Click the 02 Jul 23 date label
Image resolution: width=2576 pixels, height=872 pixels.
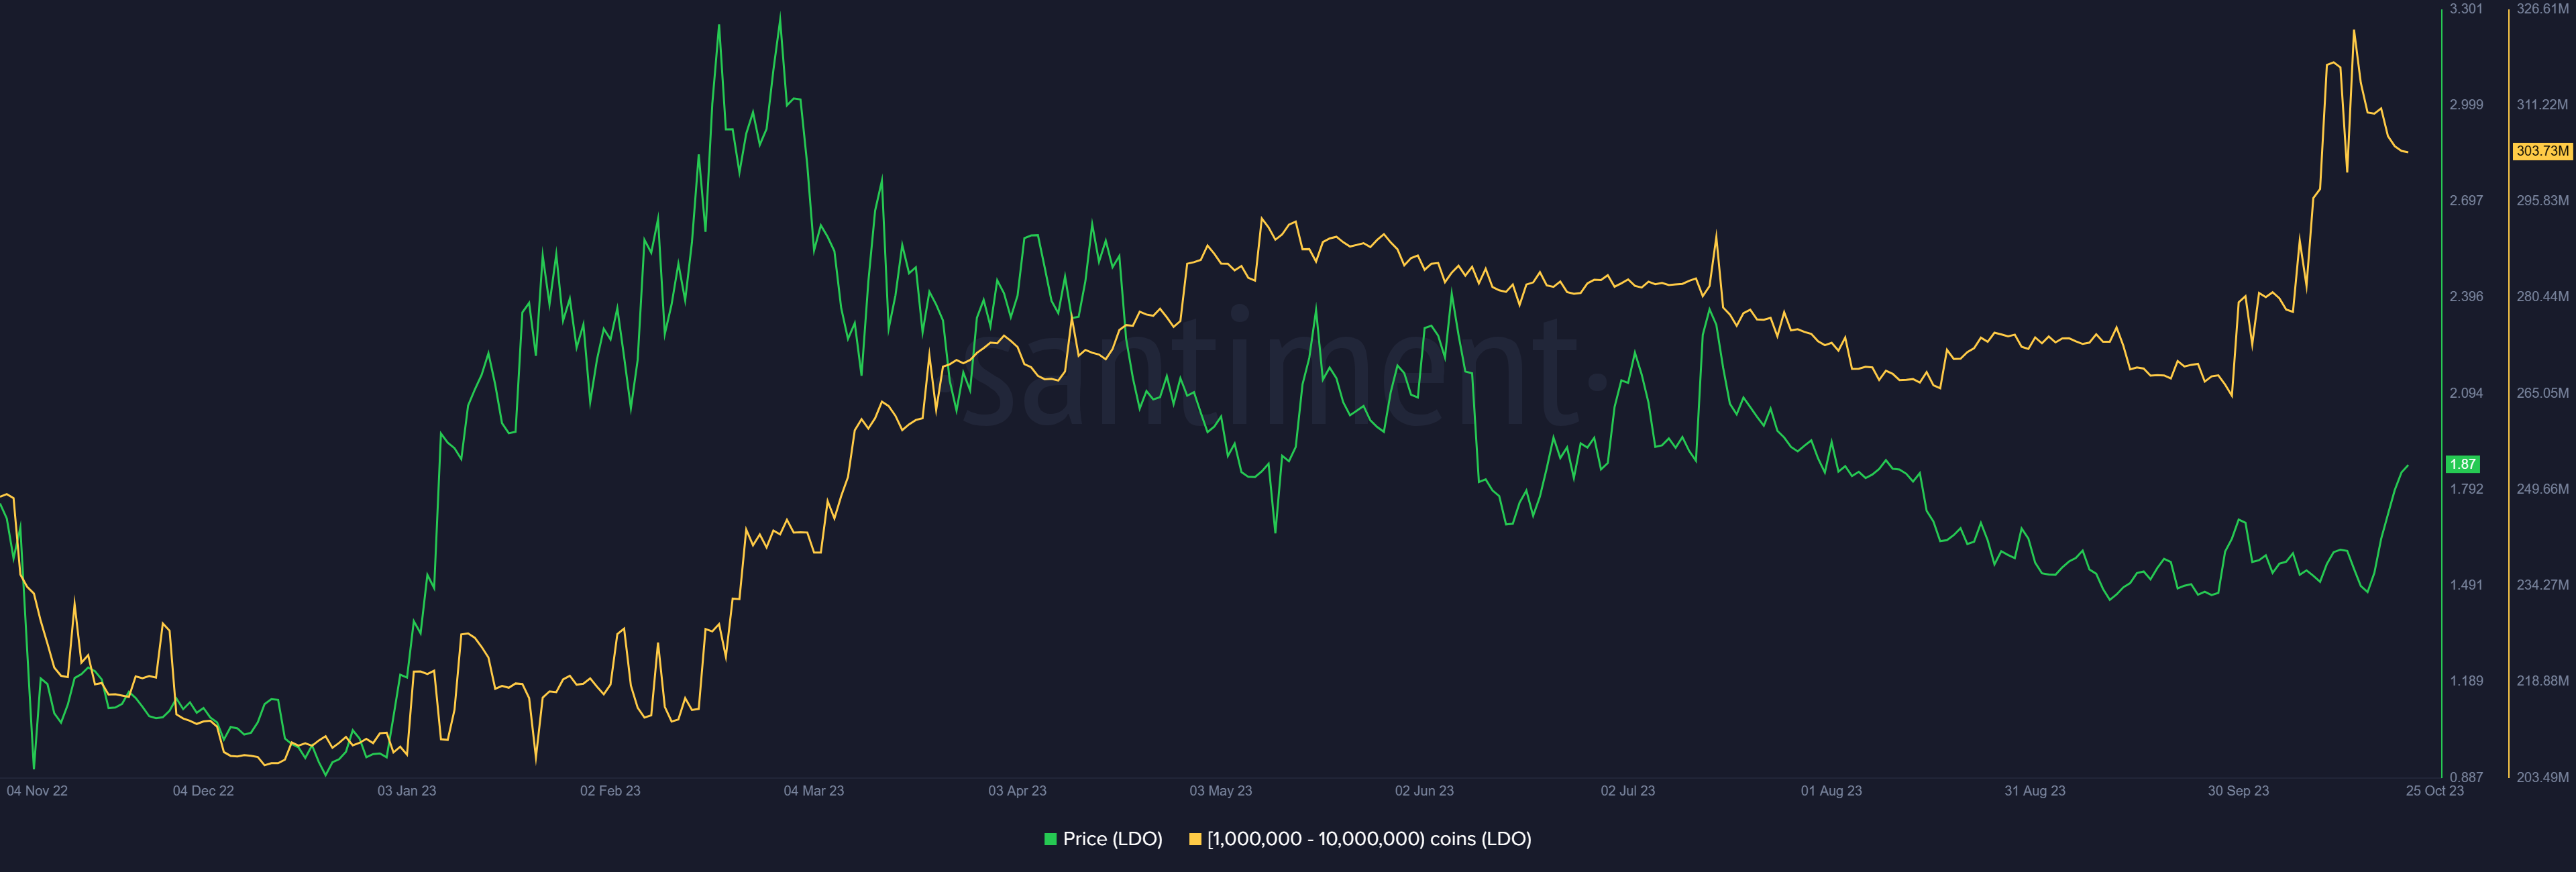(x=1627, y=791)
